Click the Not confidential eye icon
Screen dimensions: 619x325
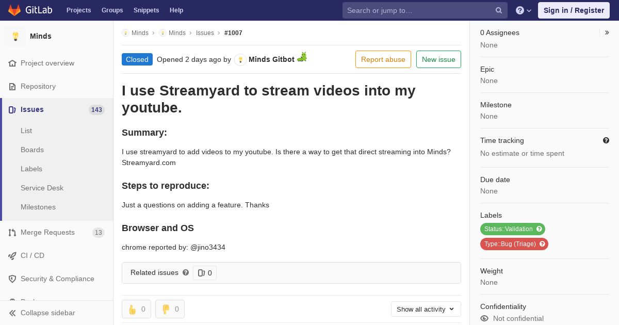coord(484,318)
